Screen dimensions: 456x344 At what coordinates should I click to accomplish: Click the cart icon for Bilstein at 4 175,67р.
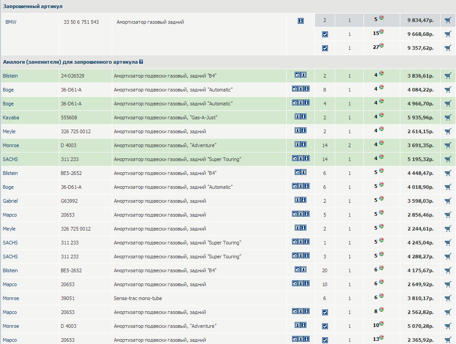(x=448, y=270)
